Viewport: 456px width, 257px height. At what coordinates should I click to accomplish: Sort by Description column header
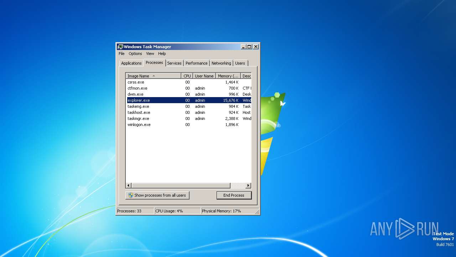click(246, 76)
